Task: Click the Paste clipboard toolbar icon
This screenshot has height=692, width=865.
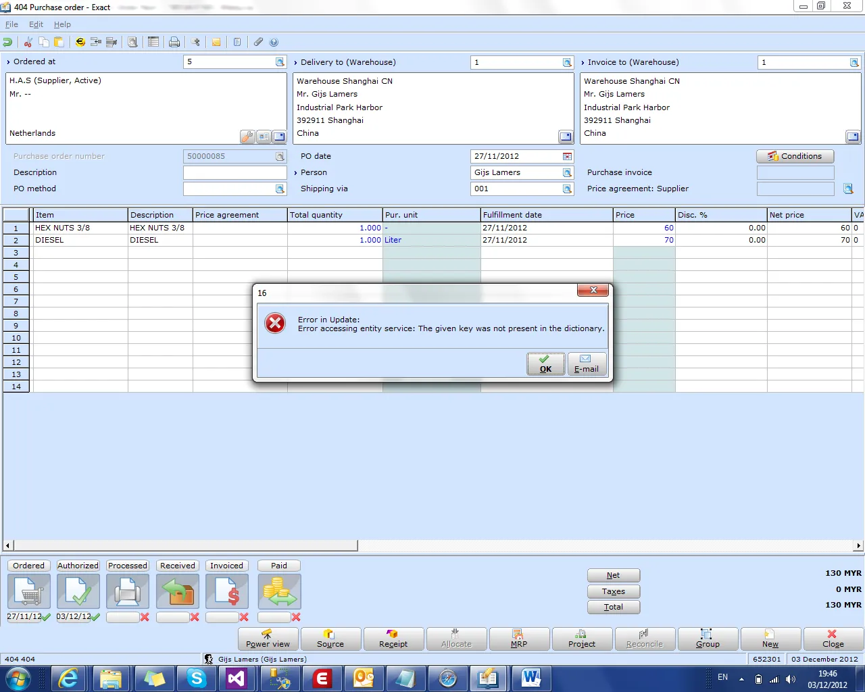Action: (x=59, y=42)
